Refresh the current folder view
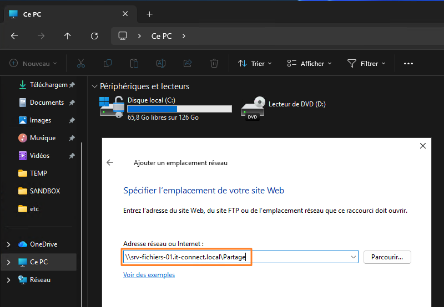The image size is (444, 307). [x=94, y=36]
